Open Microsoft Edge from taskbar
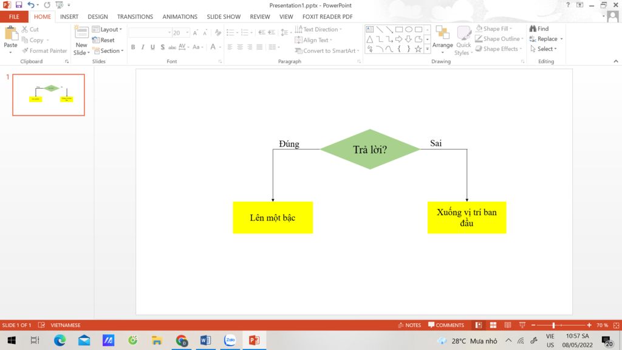622x350 pixels. click(x=60, y=340)
